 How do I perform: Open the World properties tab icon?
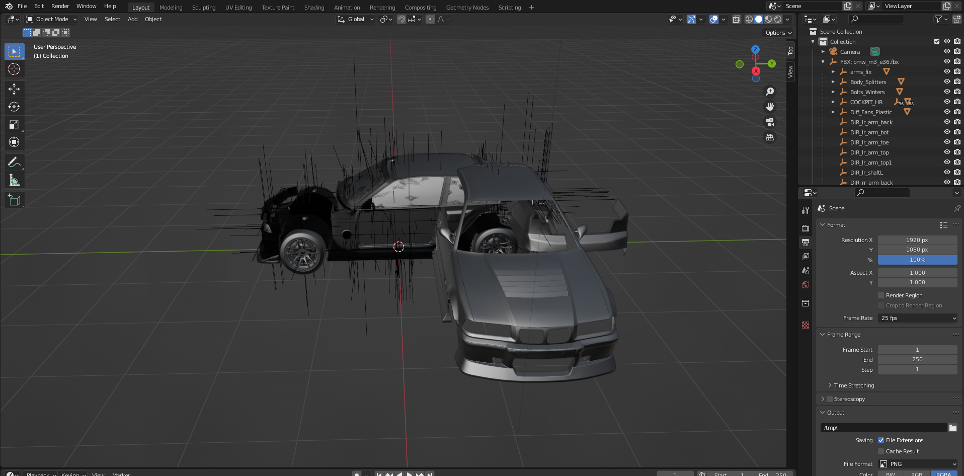806,284
